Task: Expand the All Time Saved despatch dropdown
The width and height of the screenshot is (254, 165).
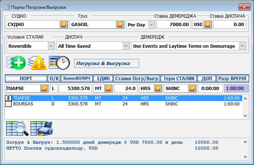Action: coord(126,46)
